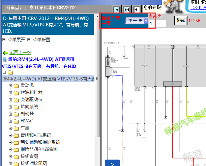Expand the HVAC folder
206x166 pixels.
click(10, 121)
